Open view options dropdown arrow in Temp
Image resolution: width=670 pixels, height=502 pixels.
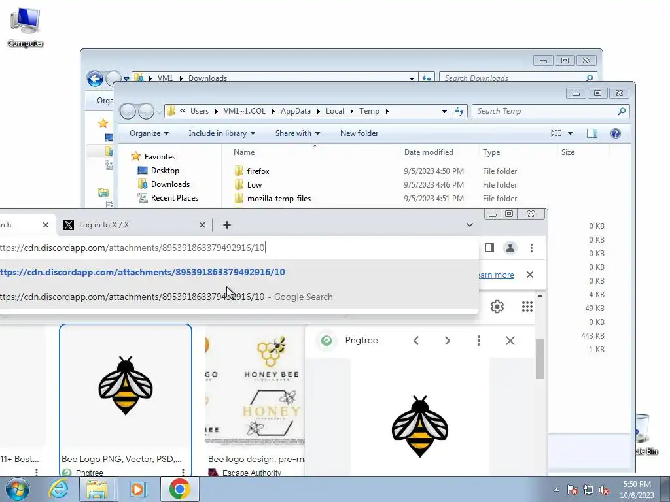pos(570,133)
